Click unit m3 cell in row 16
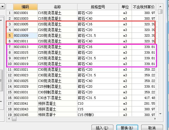169x130 pixels. click(x=125, y=98)
